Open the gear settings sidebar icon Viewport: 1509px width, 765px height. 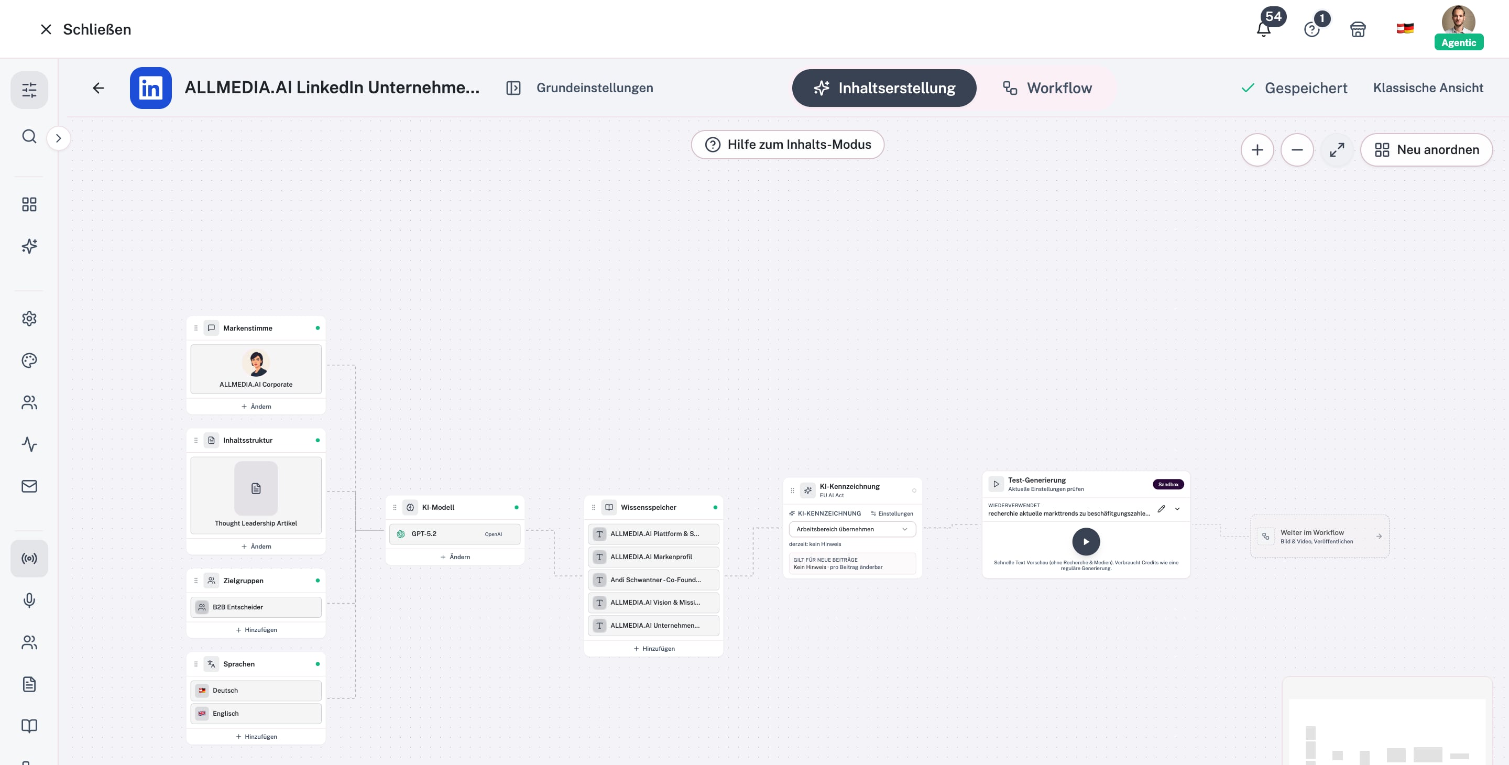29,319
